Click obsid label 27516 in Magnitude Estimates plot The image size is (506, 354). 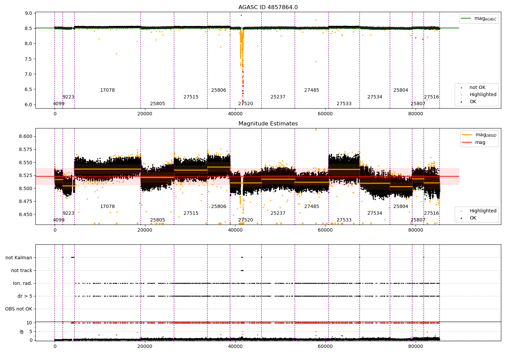(431, 213)
